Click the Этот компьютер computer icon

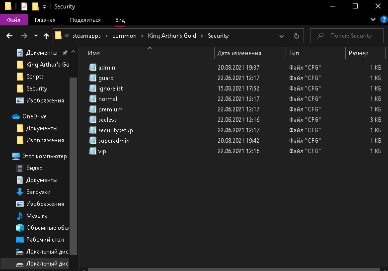click(16, 156)
